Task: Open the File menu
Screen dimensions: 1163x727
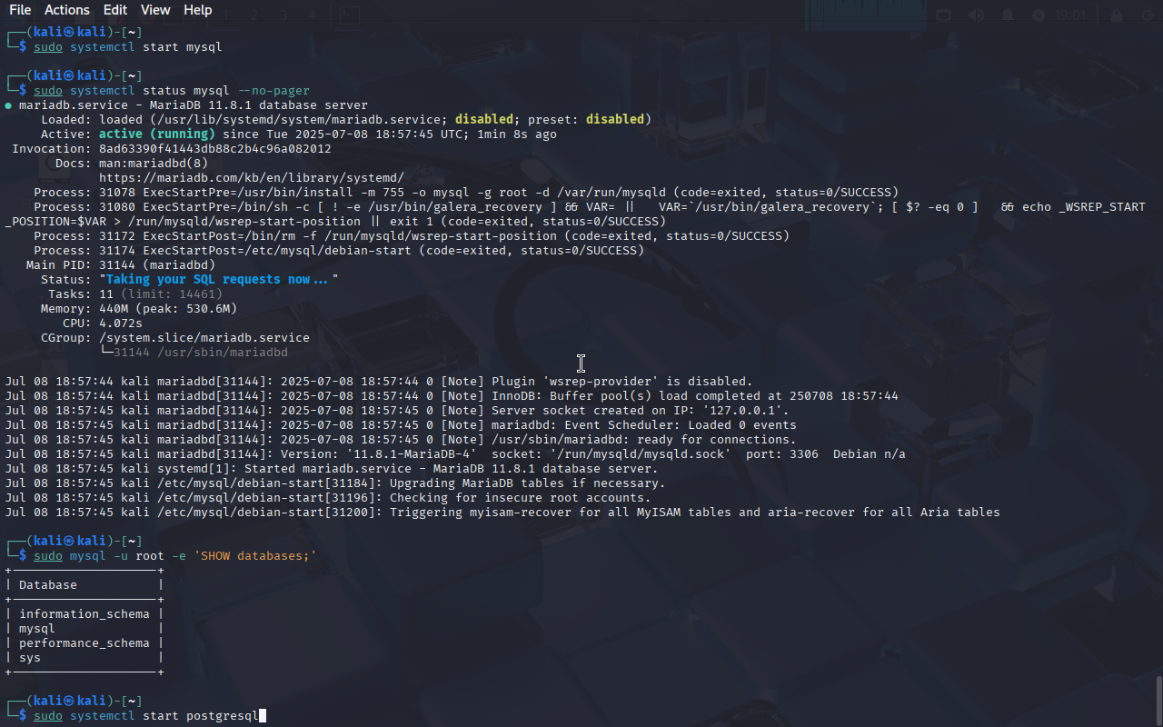Action: coord(20,10)
